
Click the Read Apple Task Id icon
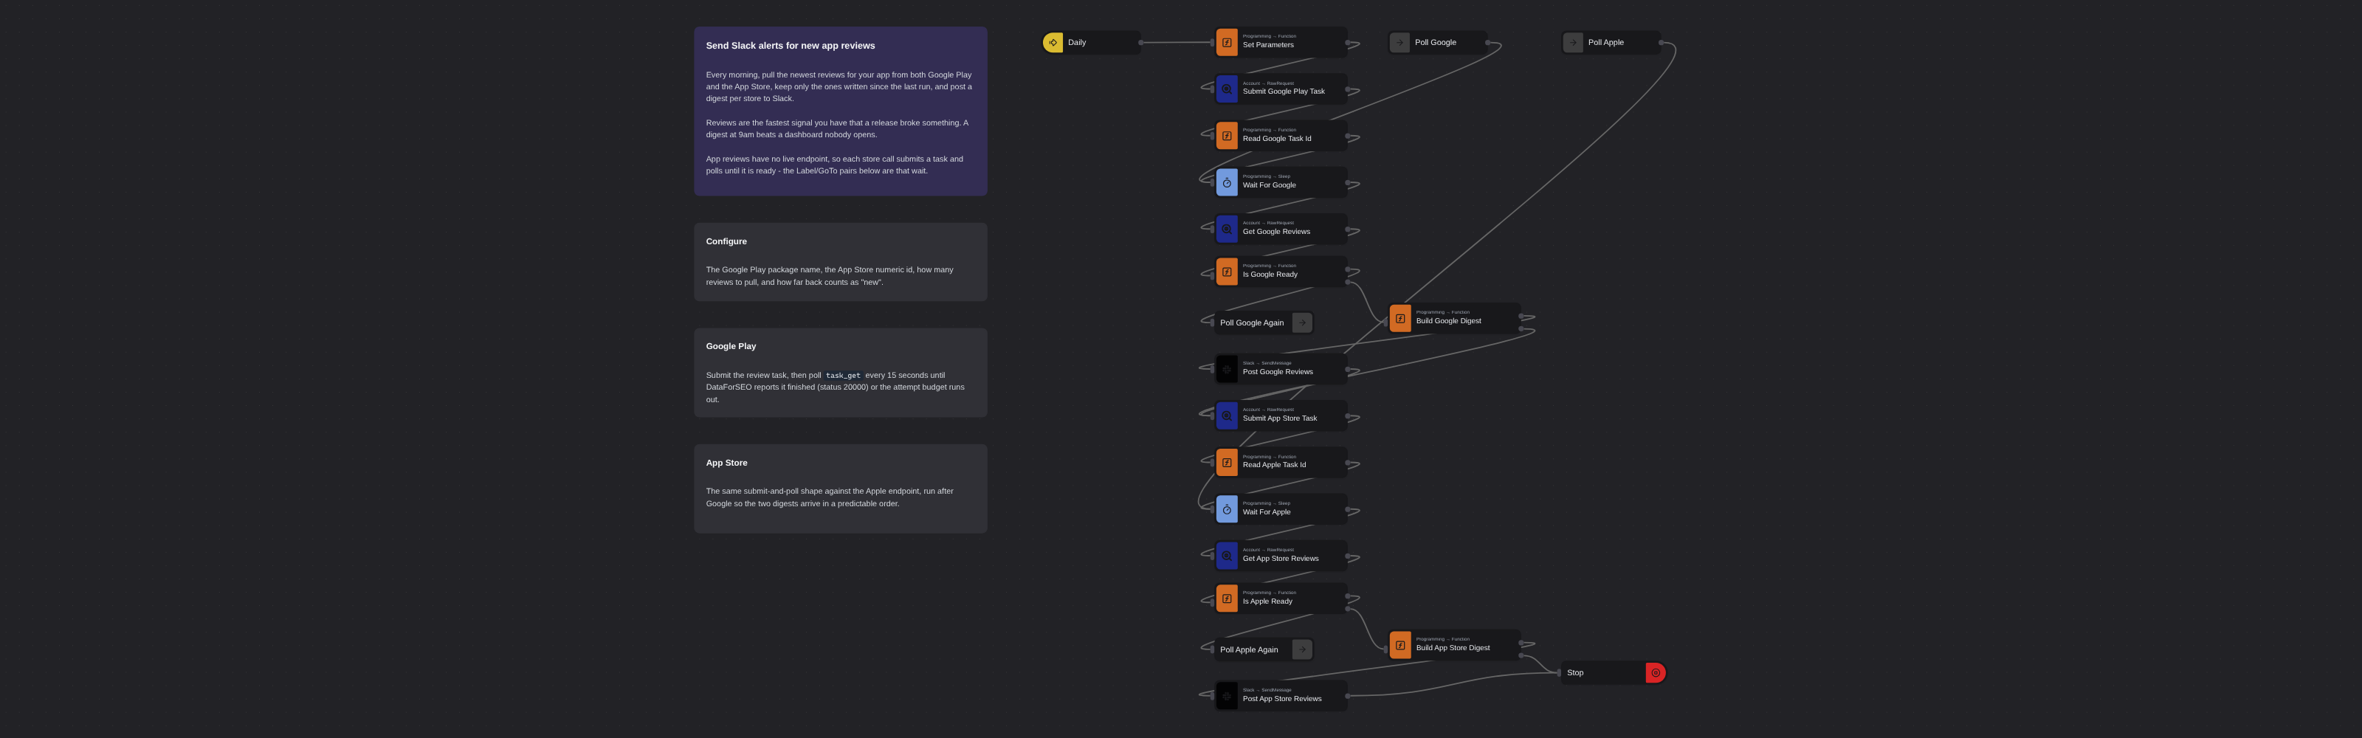coord(1227,463)
